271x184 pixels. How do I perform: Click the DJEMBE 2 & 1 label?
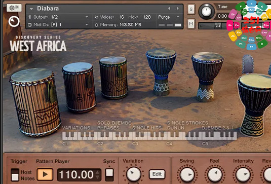pos(217,128)
